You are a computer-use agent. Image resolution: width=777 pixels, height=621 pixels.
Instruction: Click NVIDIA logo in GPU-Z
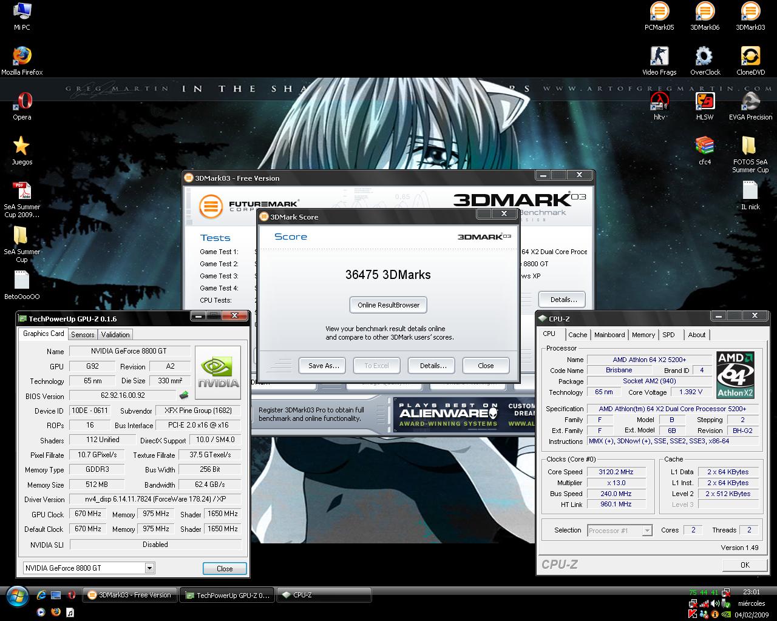click(x=218, y=372)
